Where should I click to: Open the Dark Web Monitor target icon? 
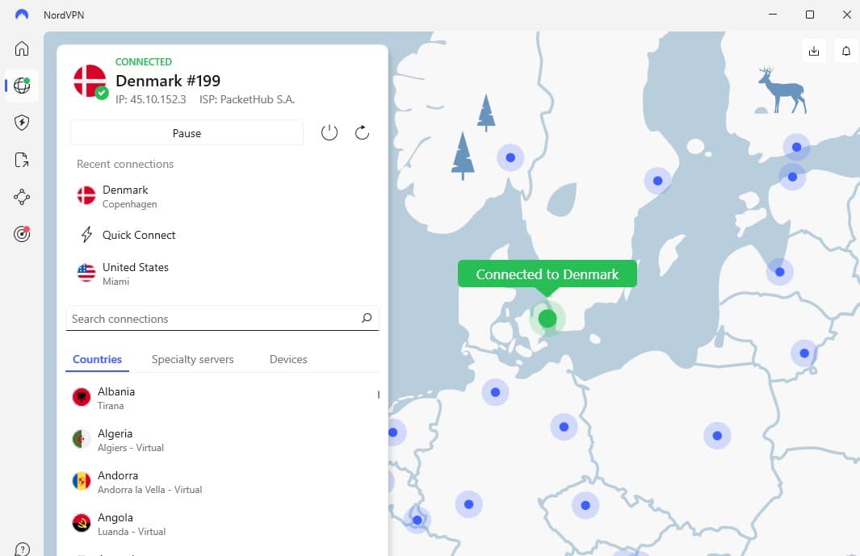tap(22, 234)
